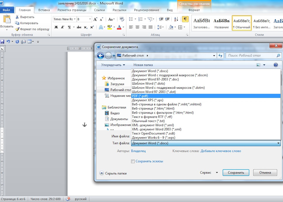The width and height of the screenshot is (283, 202).
Task: Open the view options dropdown arrow
Action: coord(264,65)
